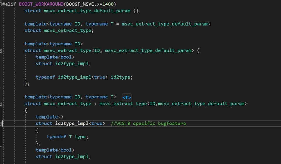Click the BOOST_MSVC argument
The width and height of the screenshot is (281, 164).
[x=80, y=4]
